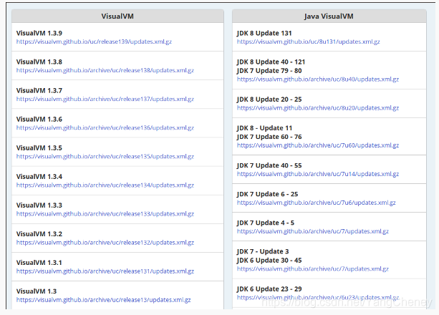Follow the 7u14 updates.xml.gz link
This screenshot has width=439, height=315.
point(318,174)
